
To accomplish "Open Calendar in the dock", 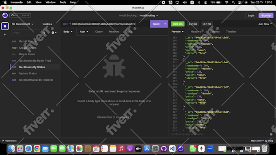I will pos(96,149).
